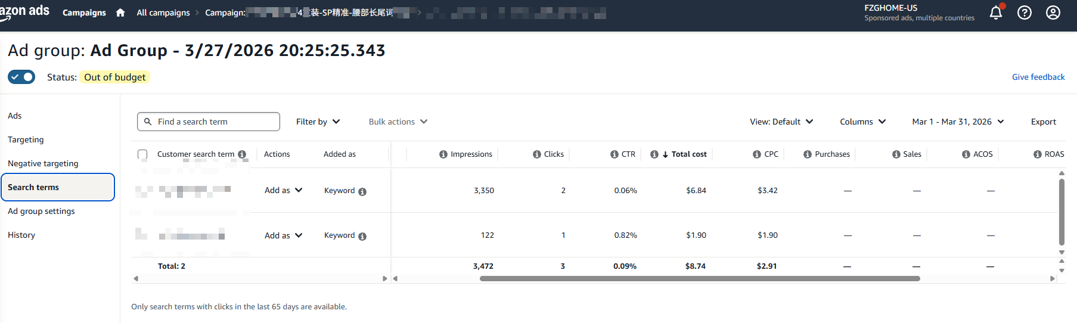Screen dimensions: 1077x323
Task: Expand first row's Add as dropdown
Action: [283, 190]
